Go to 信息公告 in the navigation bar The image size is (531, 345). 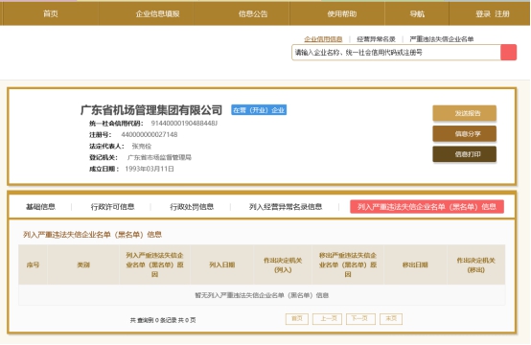pyautogui.click(x=253, y=13)
